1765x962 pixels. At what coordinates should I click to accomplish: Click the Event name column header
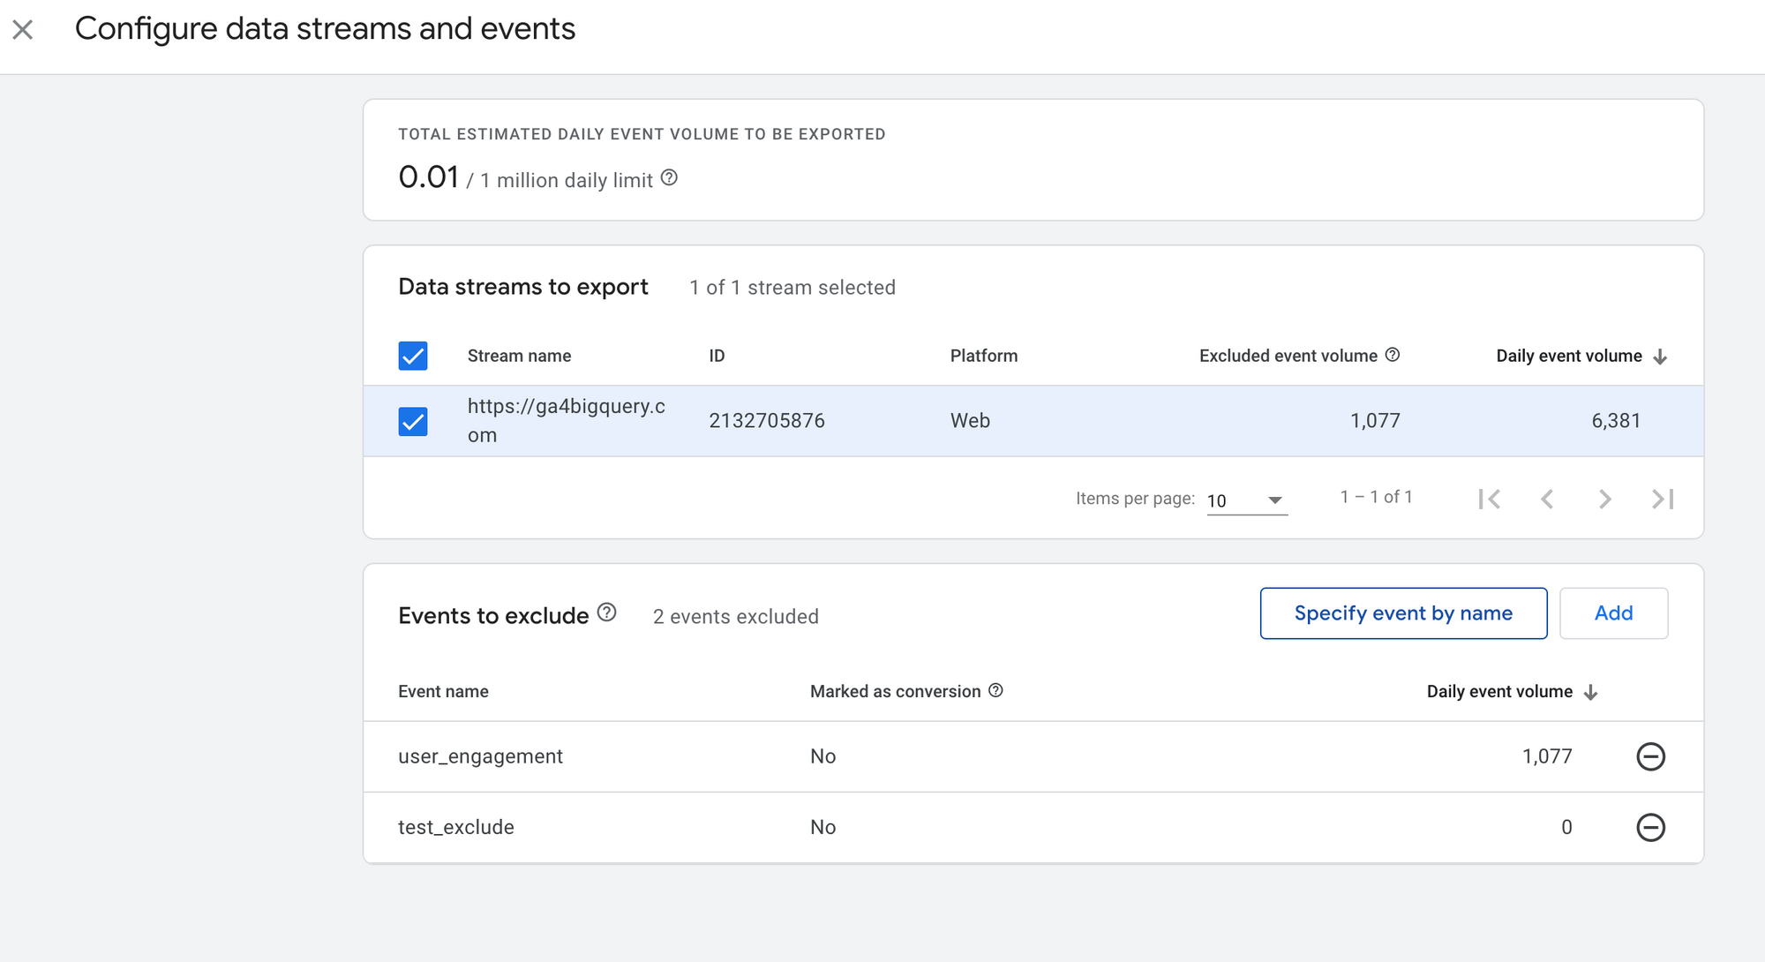pos(443,691)
